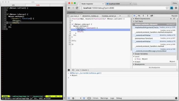Click the address bar URL
The width and height of the screenshot is (179, 101).
coord(99,8)
